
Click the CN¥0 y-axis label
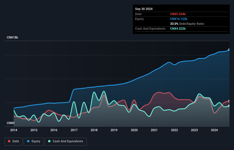[11, 123]
